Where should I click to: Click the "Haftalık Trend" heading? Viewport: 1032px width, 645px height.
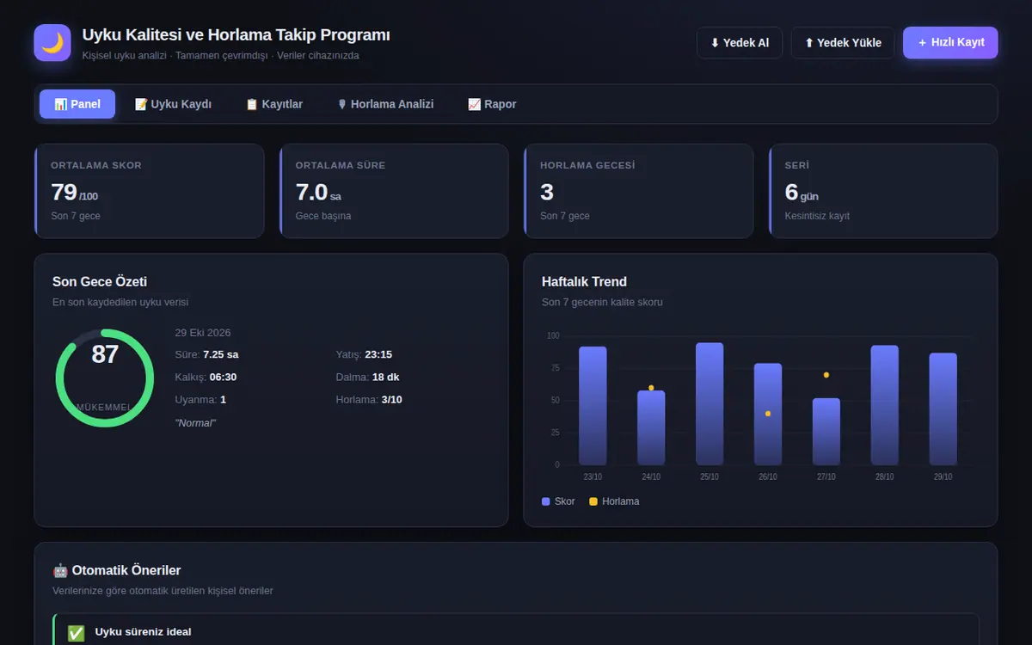tap(584, 281)
